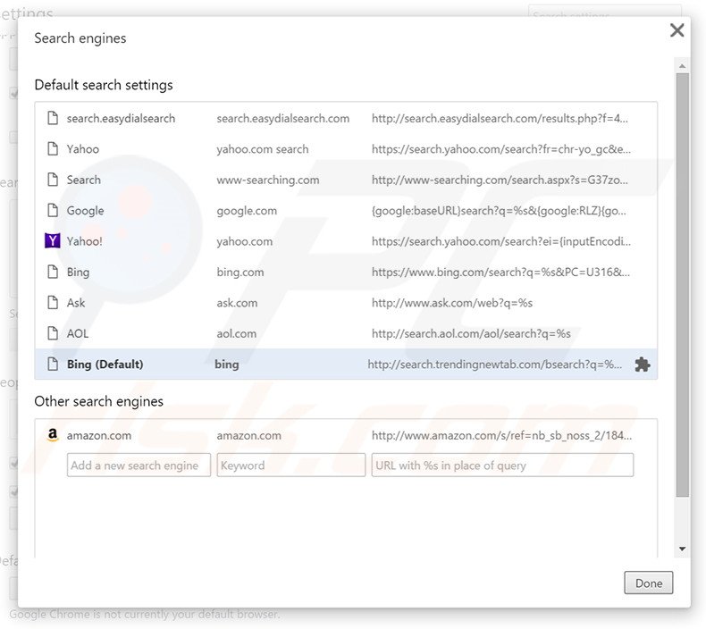Click the 'yahoo.com search' keyword

pos(263,149)
